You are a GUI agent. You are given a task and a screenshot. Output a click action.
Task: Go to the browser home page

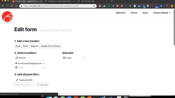16,6
